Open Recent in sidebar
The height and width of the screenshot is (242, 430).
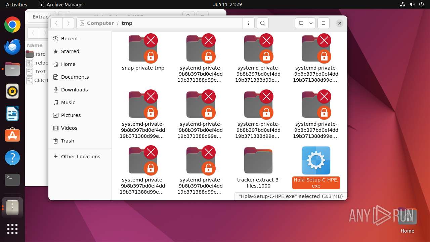pyautogui.click(x=80, y=39)
